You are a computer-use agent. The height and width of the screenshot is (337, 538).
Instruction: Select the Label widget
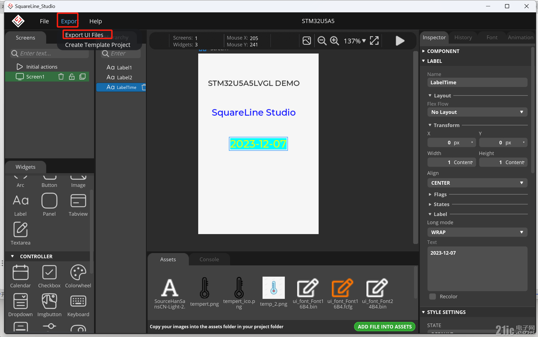point(20,205)
